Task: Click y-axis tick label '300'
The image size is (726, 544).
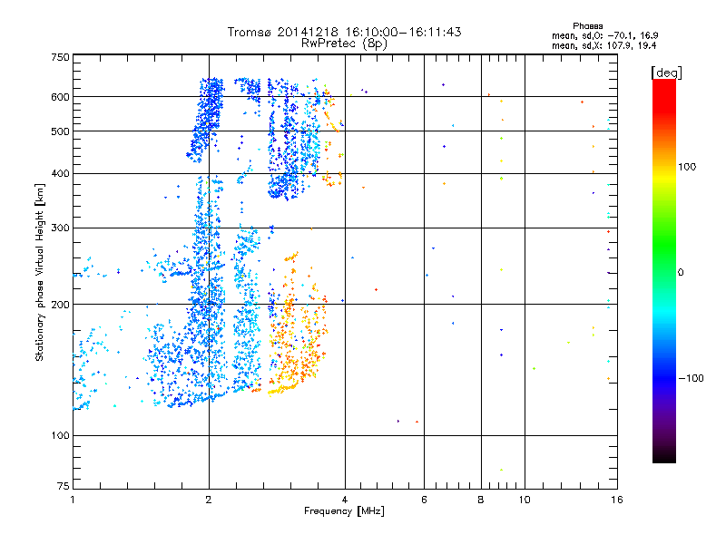Action: (x=60, y=228)
